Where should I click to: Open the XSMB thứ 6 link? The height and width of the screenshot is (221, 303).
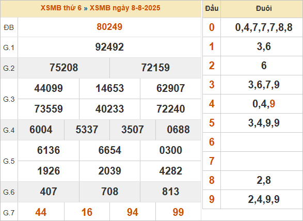[61, 8]
